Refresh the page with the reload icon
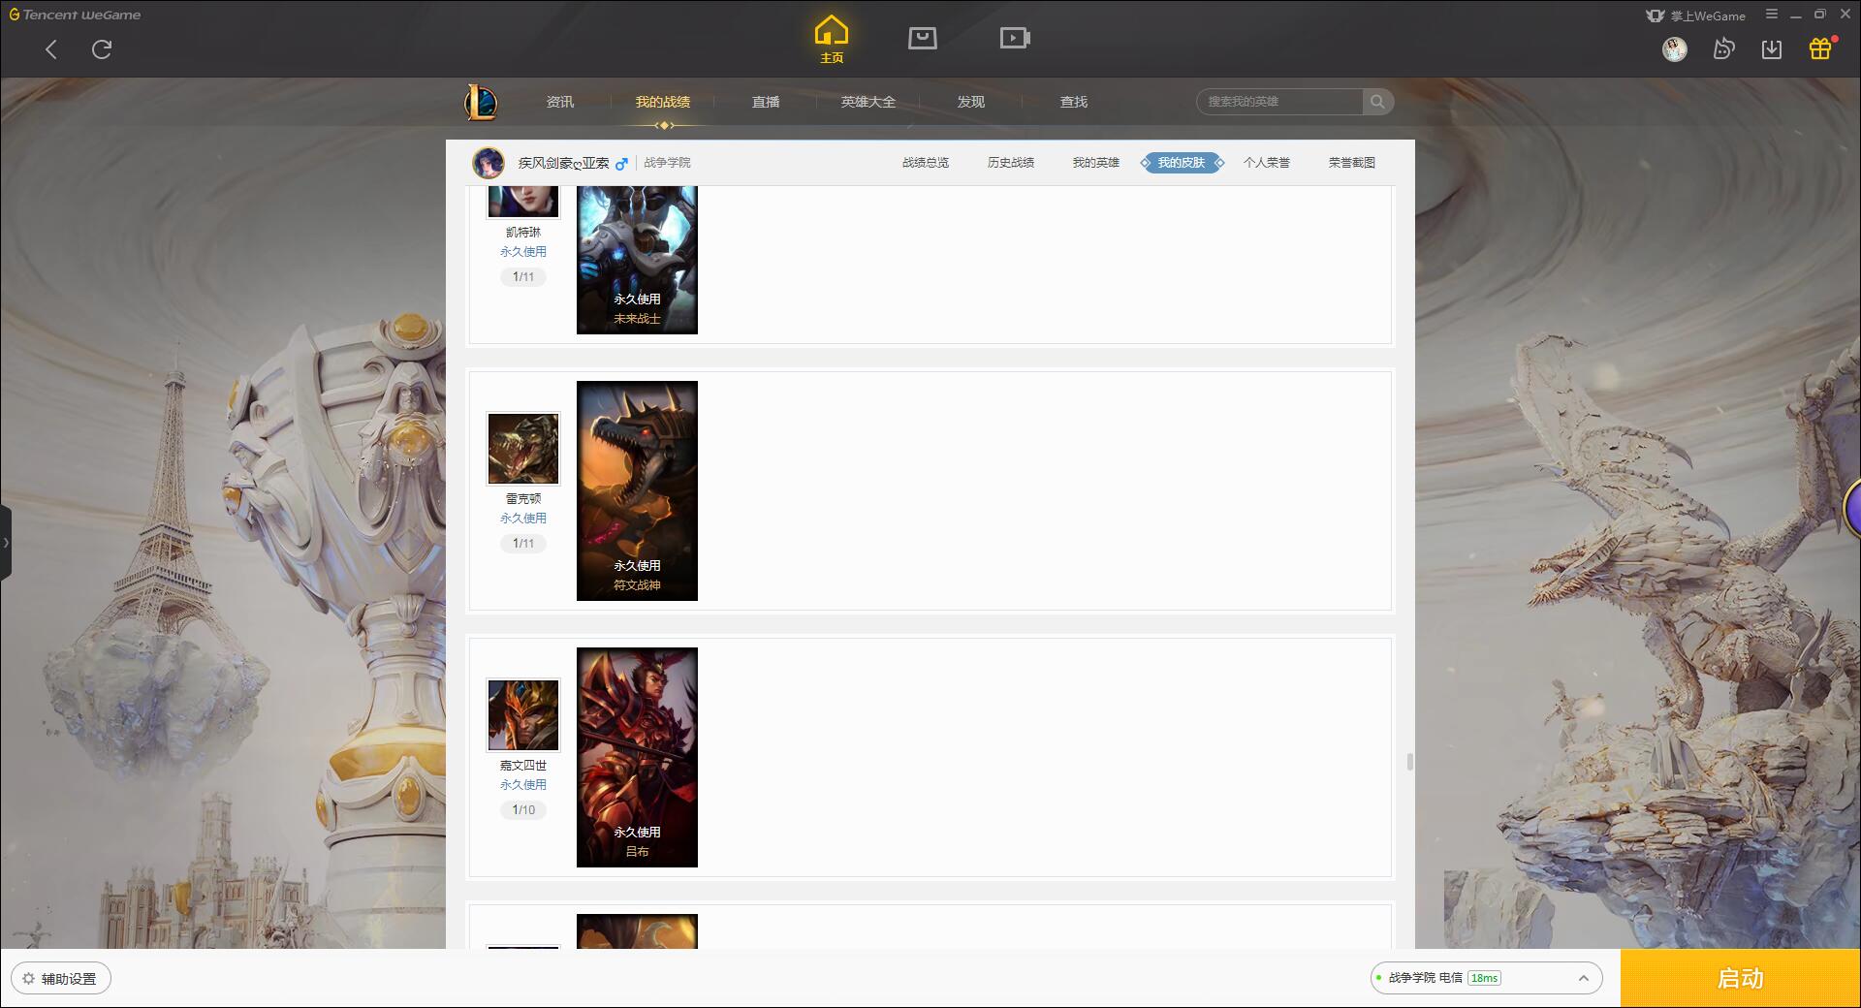 (102, 49)
